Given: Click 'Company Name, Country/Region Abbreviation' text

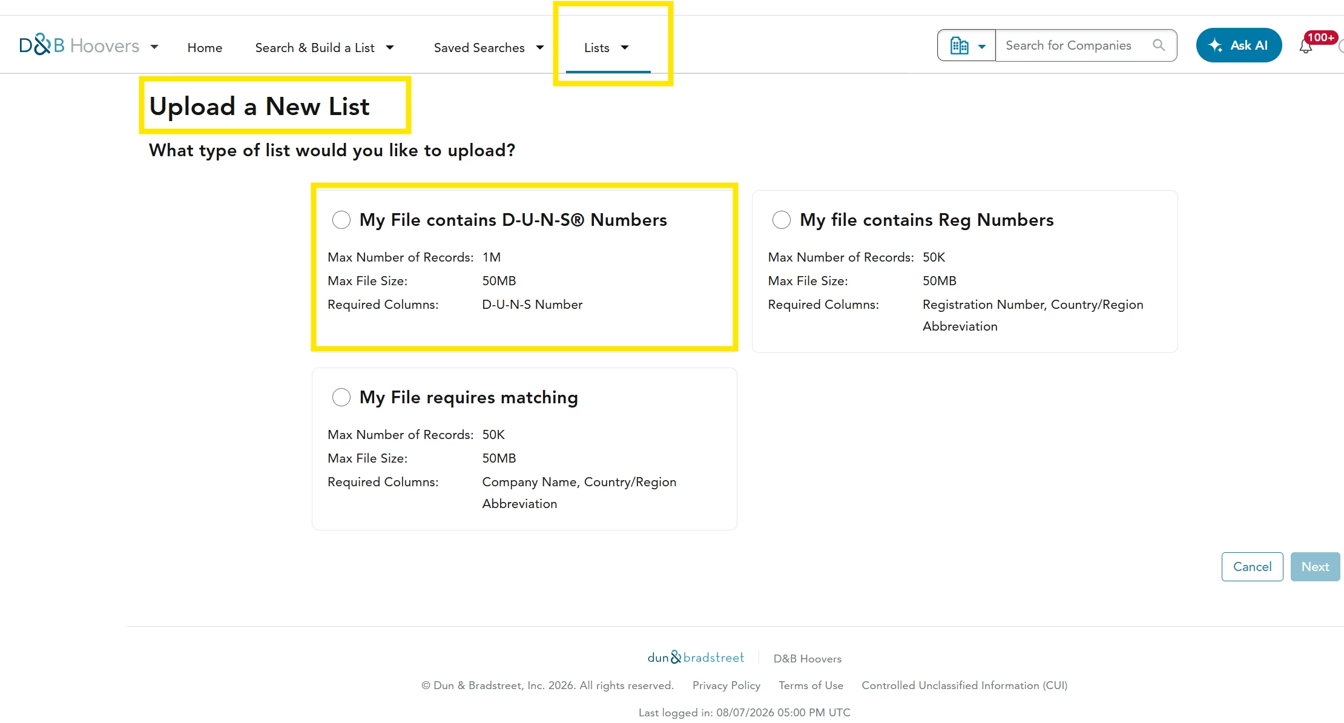Looking at the screenshot, I should [579, 493].
